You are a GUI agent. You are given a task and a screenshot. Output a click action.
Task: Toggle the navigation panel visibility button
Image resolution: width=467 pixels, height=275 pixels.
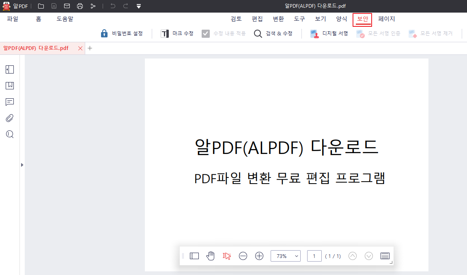click(194, 256)
